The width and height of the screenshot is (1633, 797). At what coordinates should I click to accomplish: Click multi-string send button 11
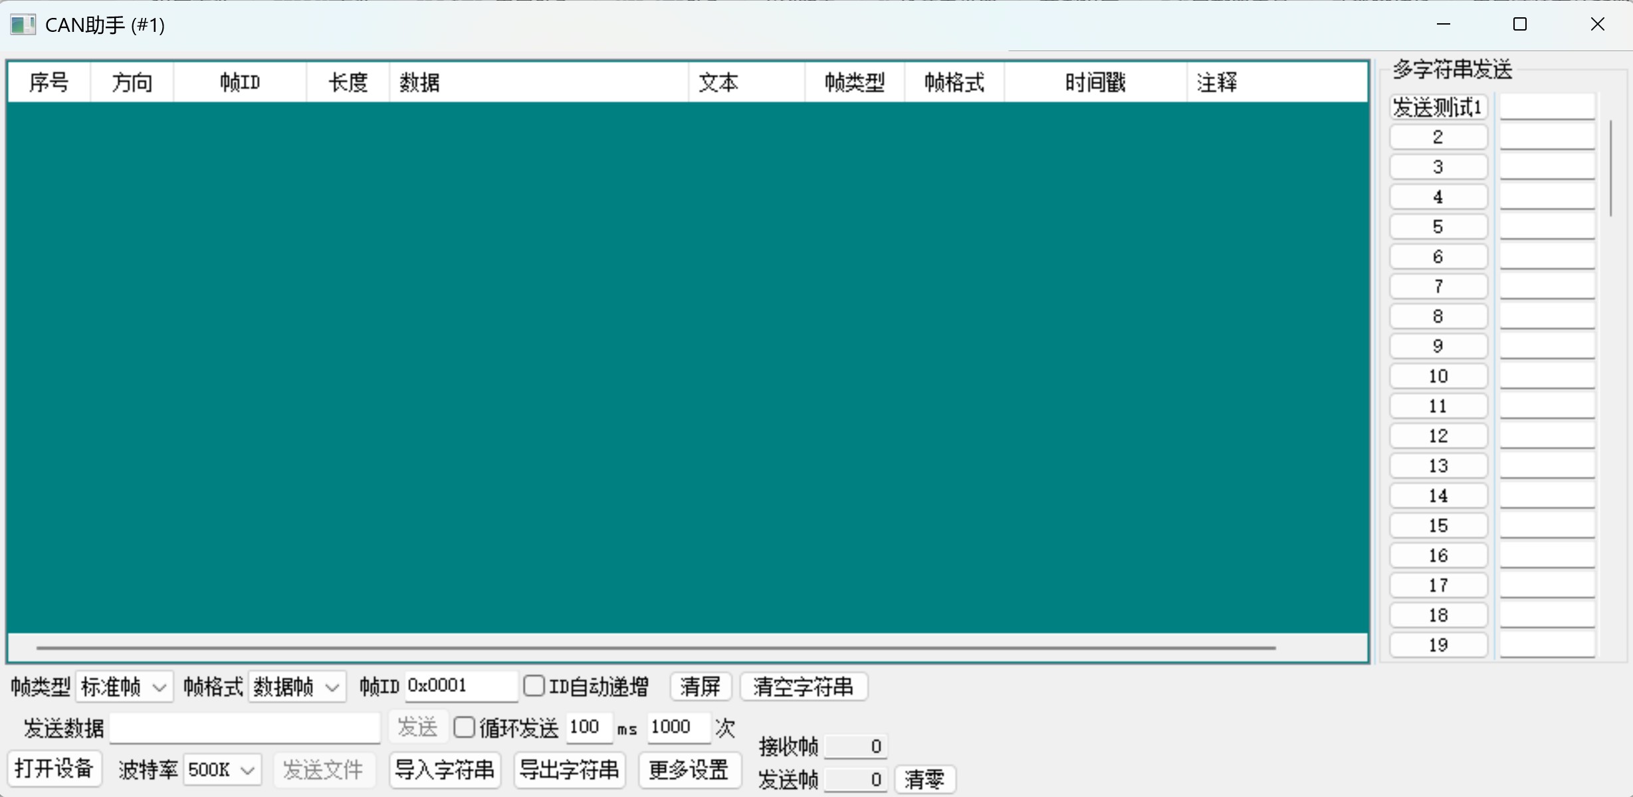(x=1438, y=406)
